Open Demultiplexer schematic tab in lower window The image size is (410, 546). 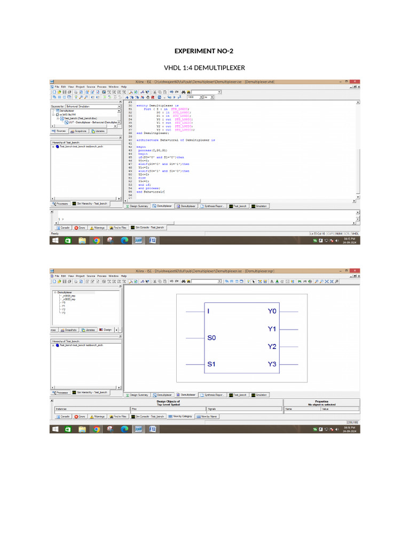[186, 395]
